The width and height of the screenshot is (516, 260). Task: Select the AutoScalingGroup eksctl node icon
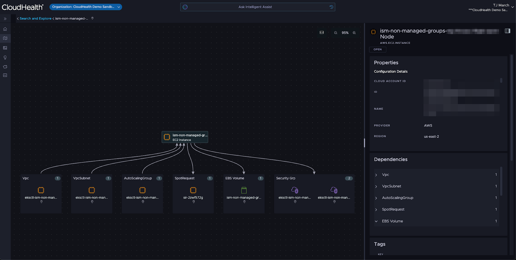coord(143,190)
